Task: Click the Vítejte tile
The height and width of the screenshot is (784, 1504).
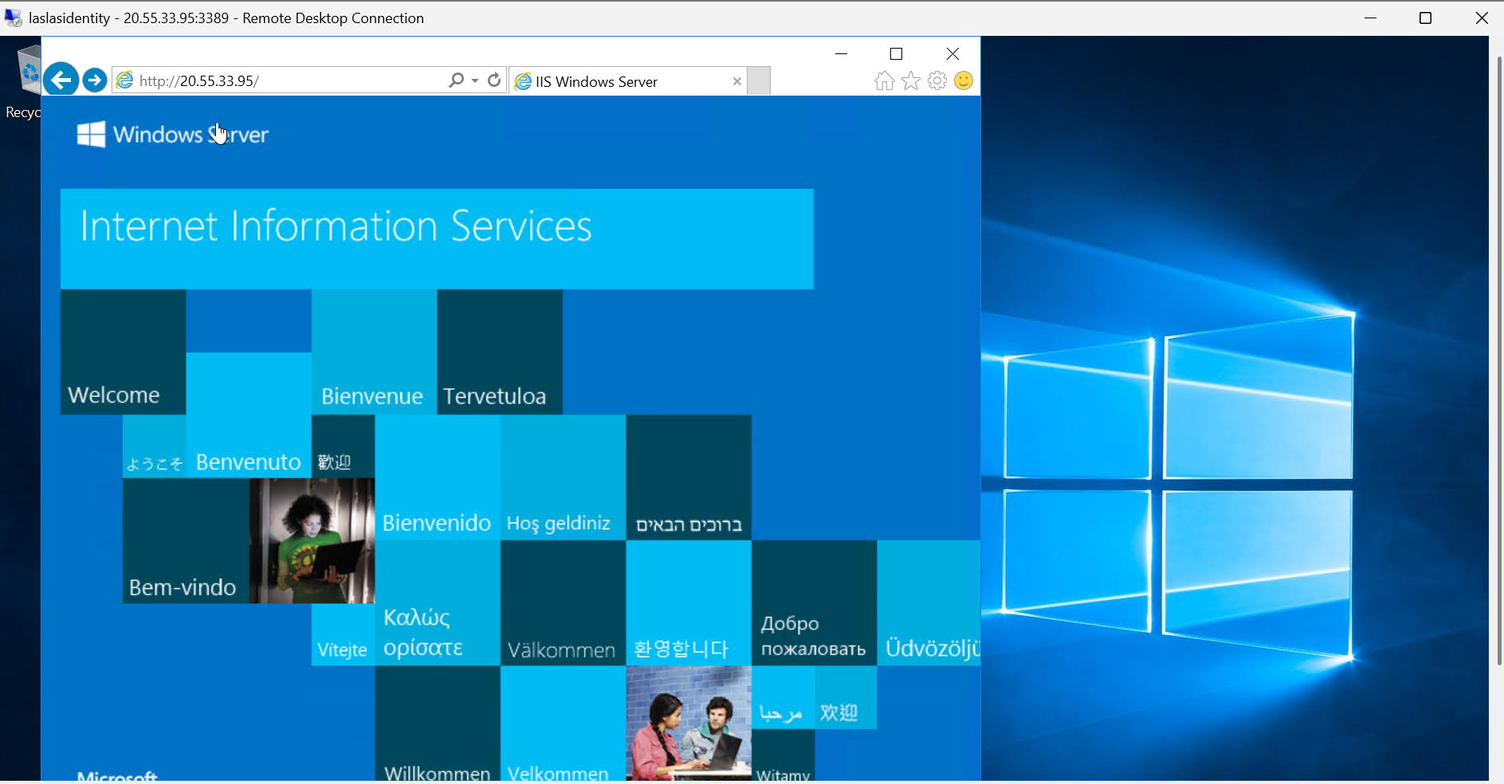Action: pyautogui.click(x=343, y=634)
